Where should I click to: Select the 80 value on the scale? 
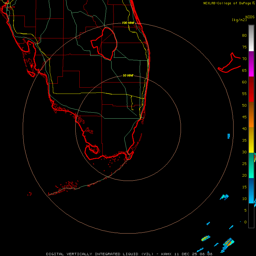click(244, 36)
